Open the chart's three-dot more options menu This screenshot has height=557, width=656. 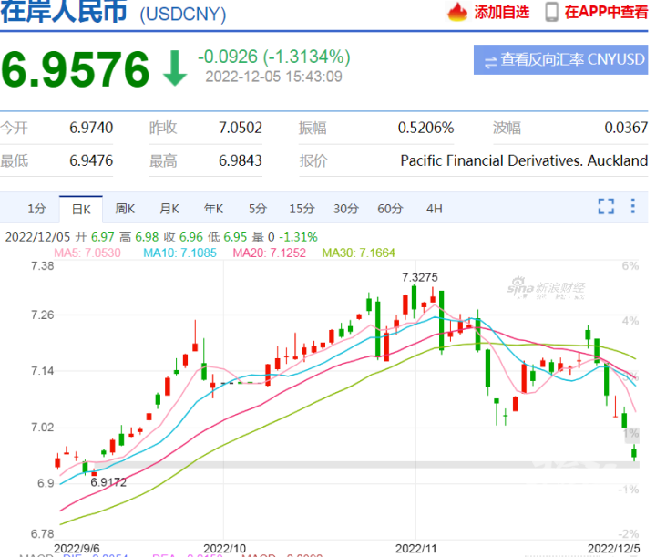tap(633, 207)
